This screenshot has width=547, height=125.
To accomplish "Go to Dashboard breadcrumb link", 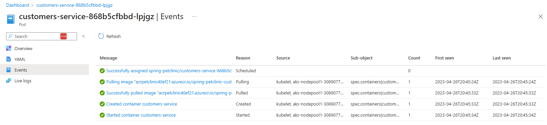I will (x=18, y=5).
